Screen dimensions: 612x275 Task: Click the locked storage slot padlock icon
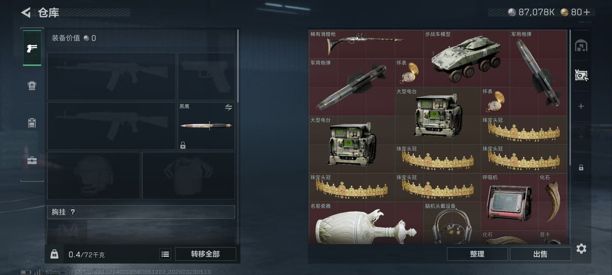point(581,167)
